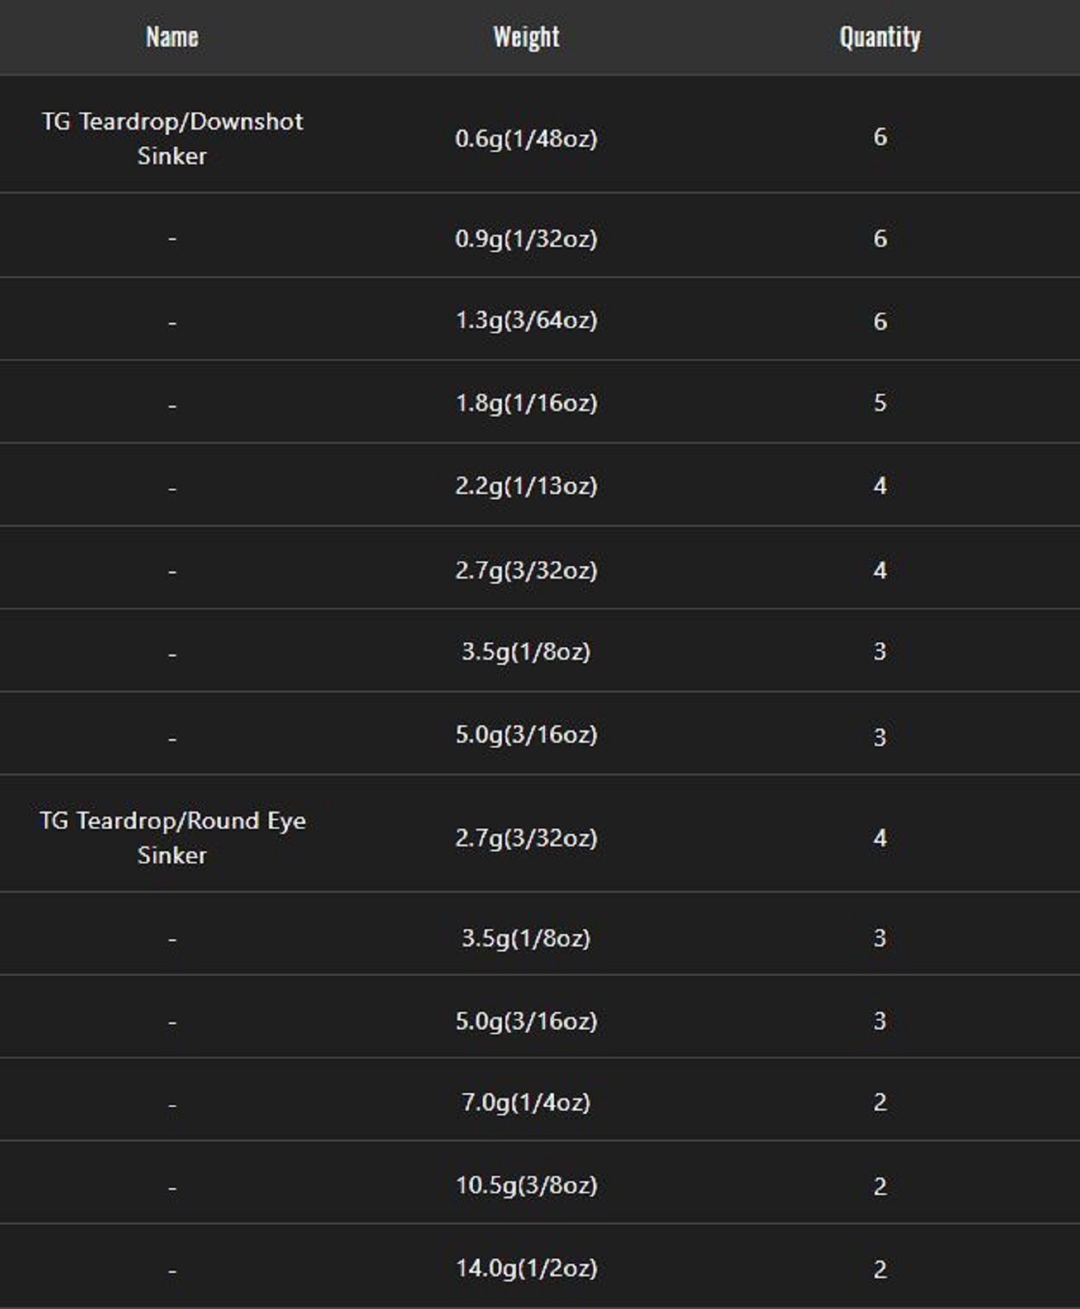Pick the quantity cell for 10.5g row
The width and height of the screenshot is (1080, 1309).
click(880, 1186)
